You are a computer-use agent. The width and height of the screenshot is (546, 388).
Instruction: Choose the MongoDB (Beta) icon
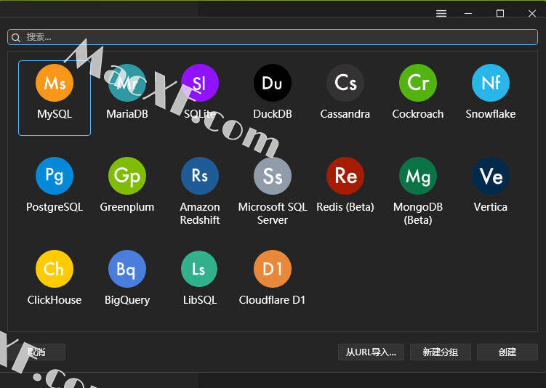(418, 176)
